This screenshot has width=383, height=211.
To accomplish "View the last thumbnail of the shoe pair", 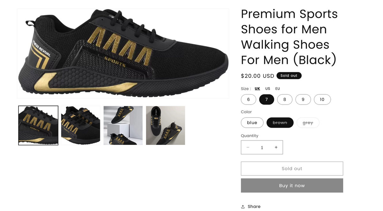I will [x=165, y=125].
